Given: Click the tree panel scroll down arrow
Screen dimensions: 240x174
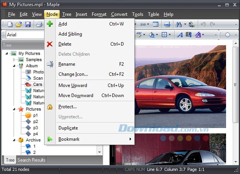Looking at the screenshot, I should tap(99, 152).
